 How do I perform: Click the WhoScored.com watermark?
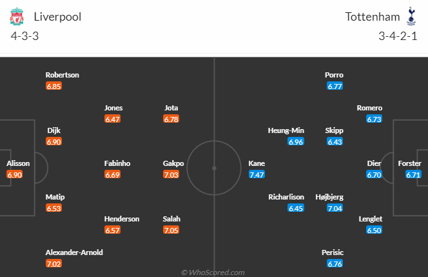(x=213, y=272)
